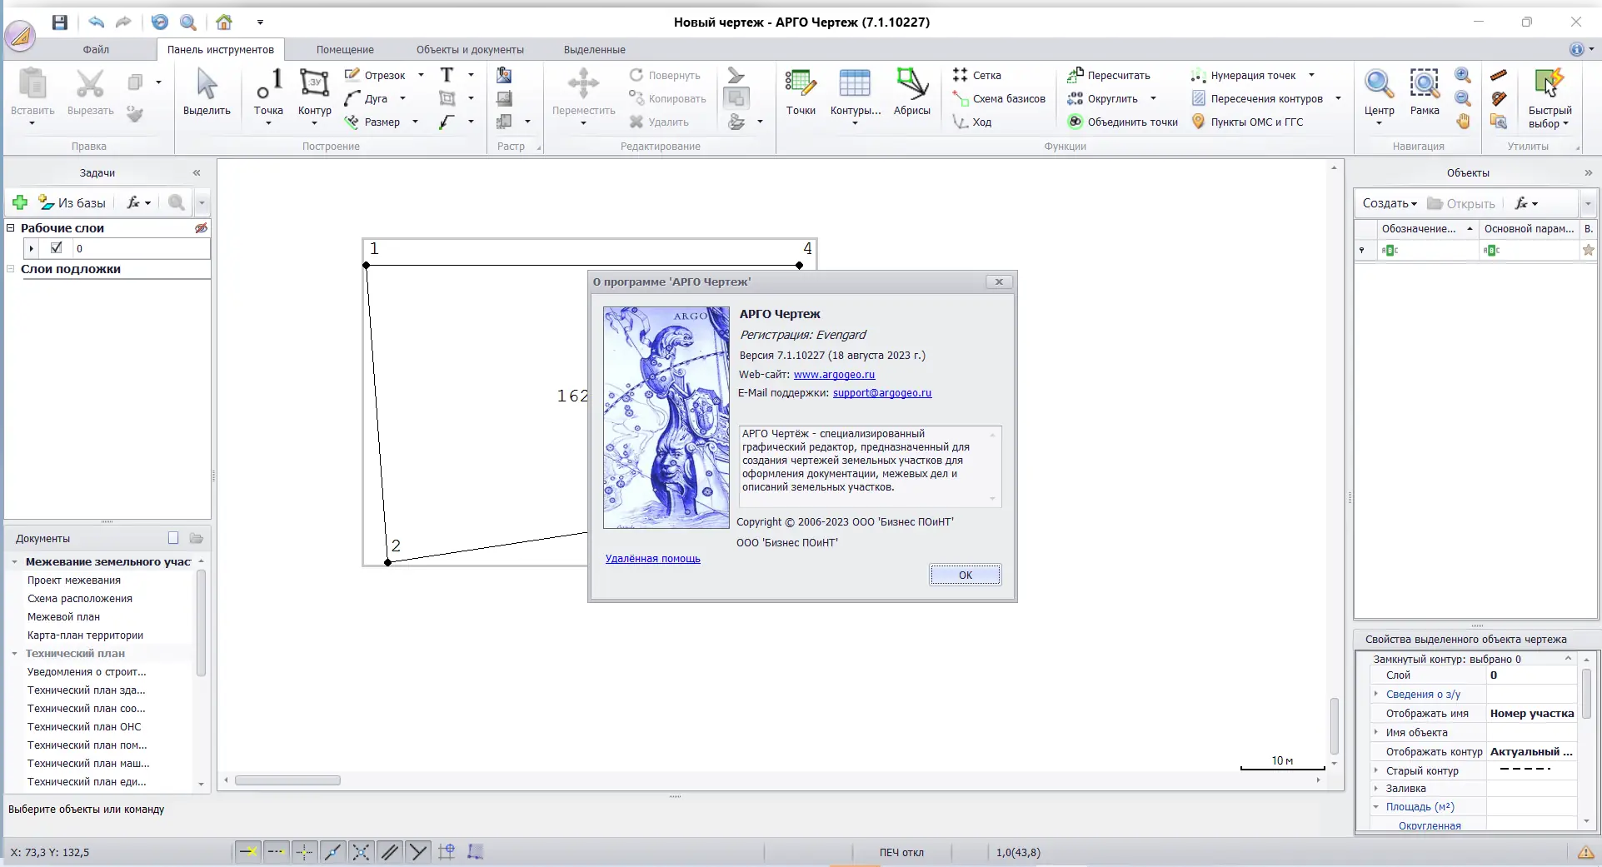The image size is (1602, 867).
Task: Toggle the intersection snap mode button
Action: pos(361,851)
